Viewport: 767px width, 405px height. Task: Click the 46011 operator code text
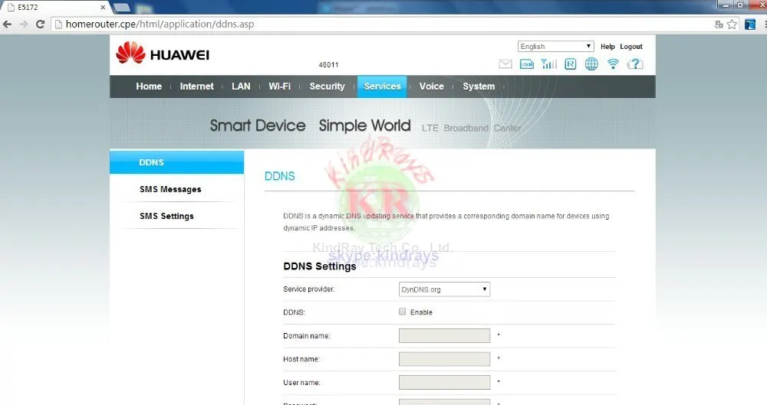click(329, 64)
